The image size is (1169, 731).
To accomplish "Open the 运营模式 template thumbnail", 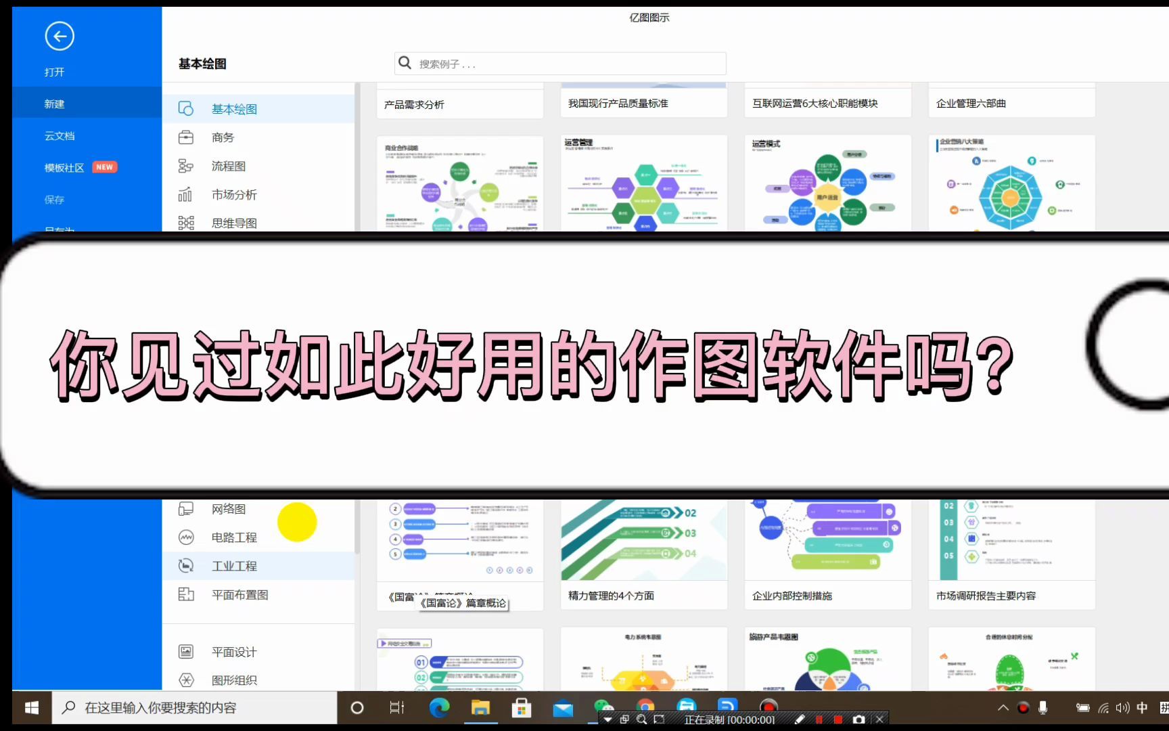I will click(828, 183).
